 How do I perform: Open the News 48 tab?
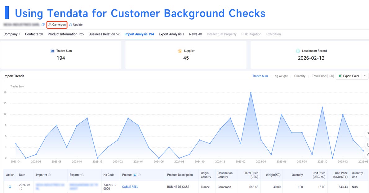click(195, 34)
